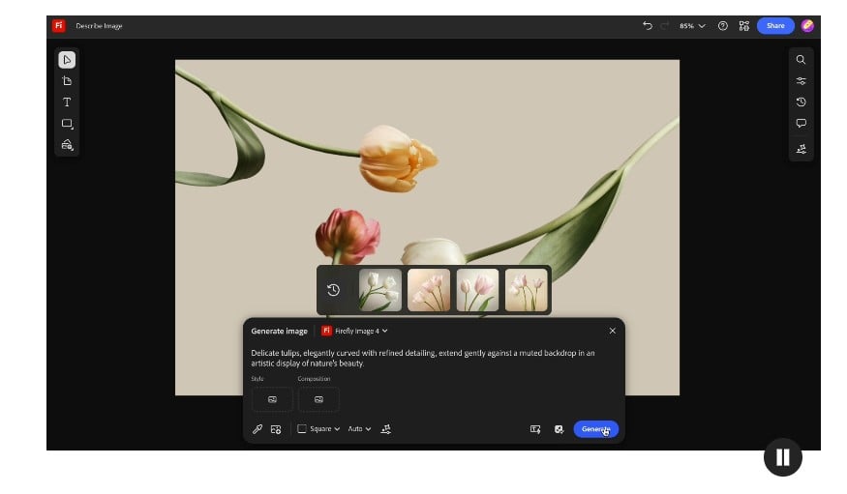Expand the Square aspect ratio dropdown
Viewport: 847px width, 494px height.
(318, 429)
